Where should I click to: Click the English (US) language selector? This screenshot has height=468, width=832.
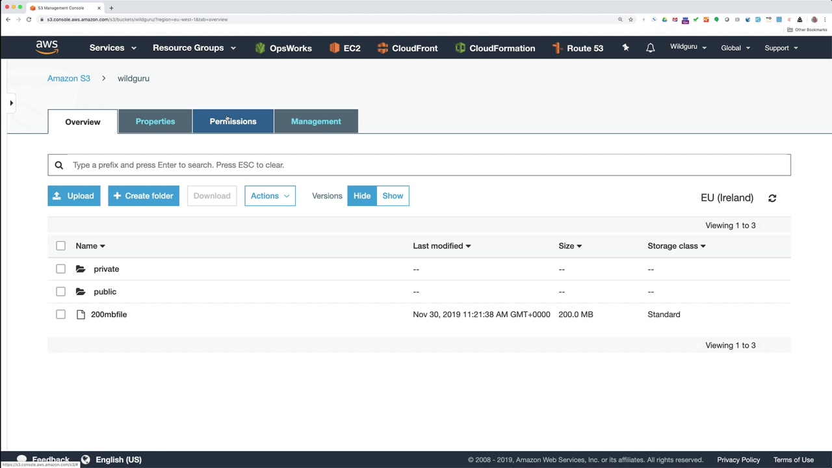(x=118, y=460)
